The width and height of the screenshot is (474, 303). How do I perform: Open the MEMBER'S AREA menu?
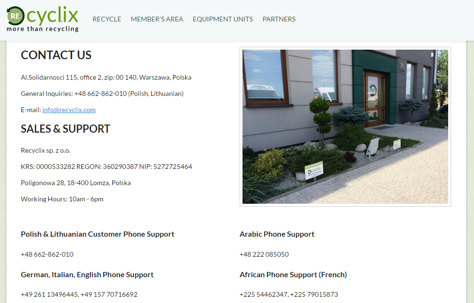157,19
